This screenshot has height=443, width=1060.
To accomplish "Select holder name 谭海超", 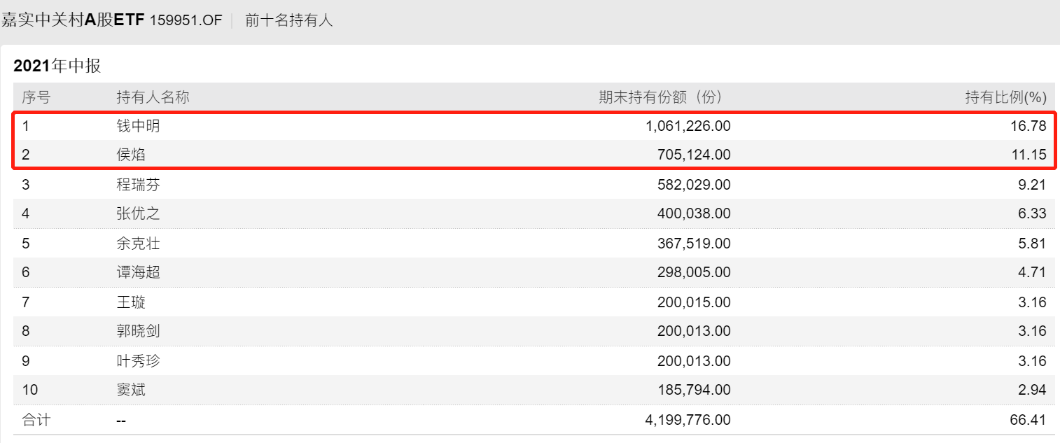I will pyautogui.click(x=139, y=272).
